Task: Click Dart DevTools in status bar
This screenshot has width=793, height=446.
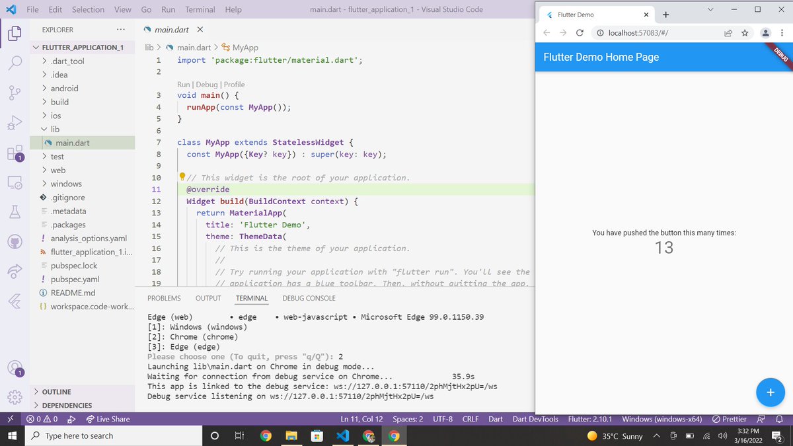Action: 535,419
